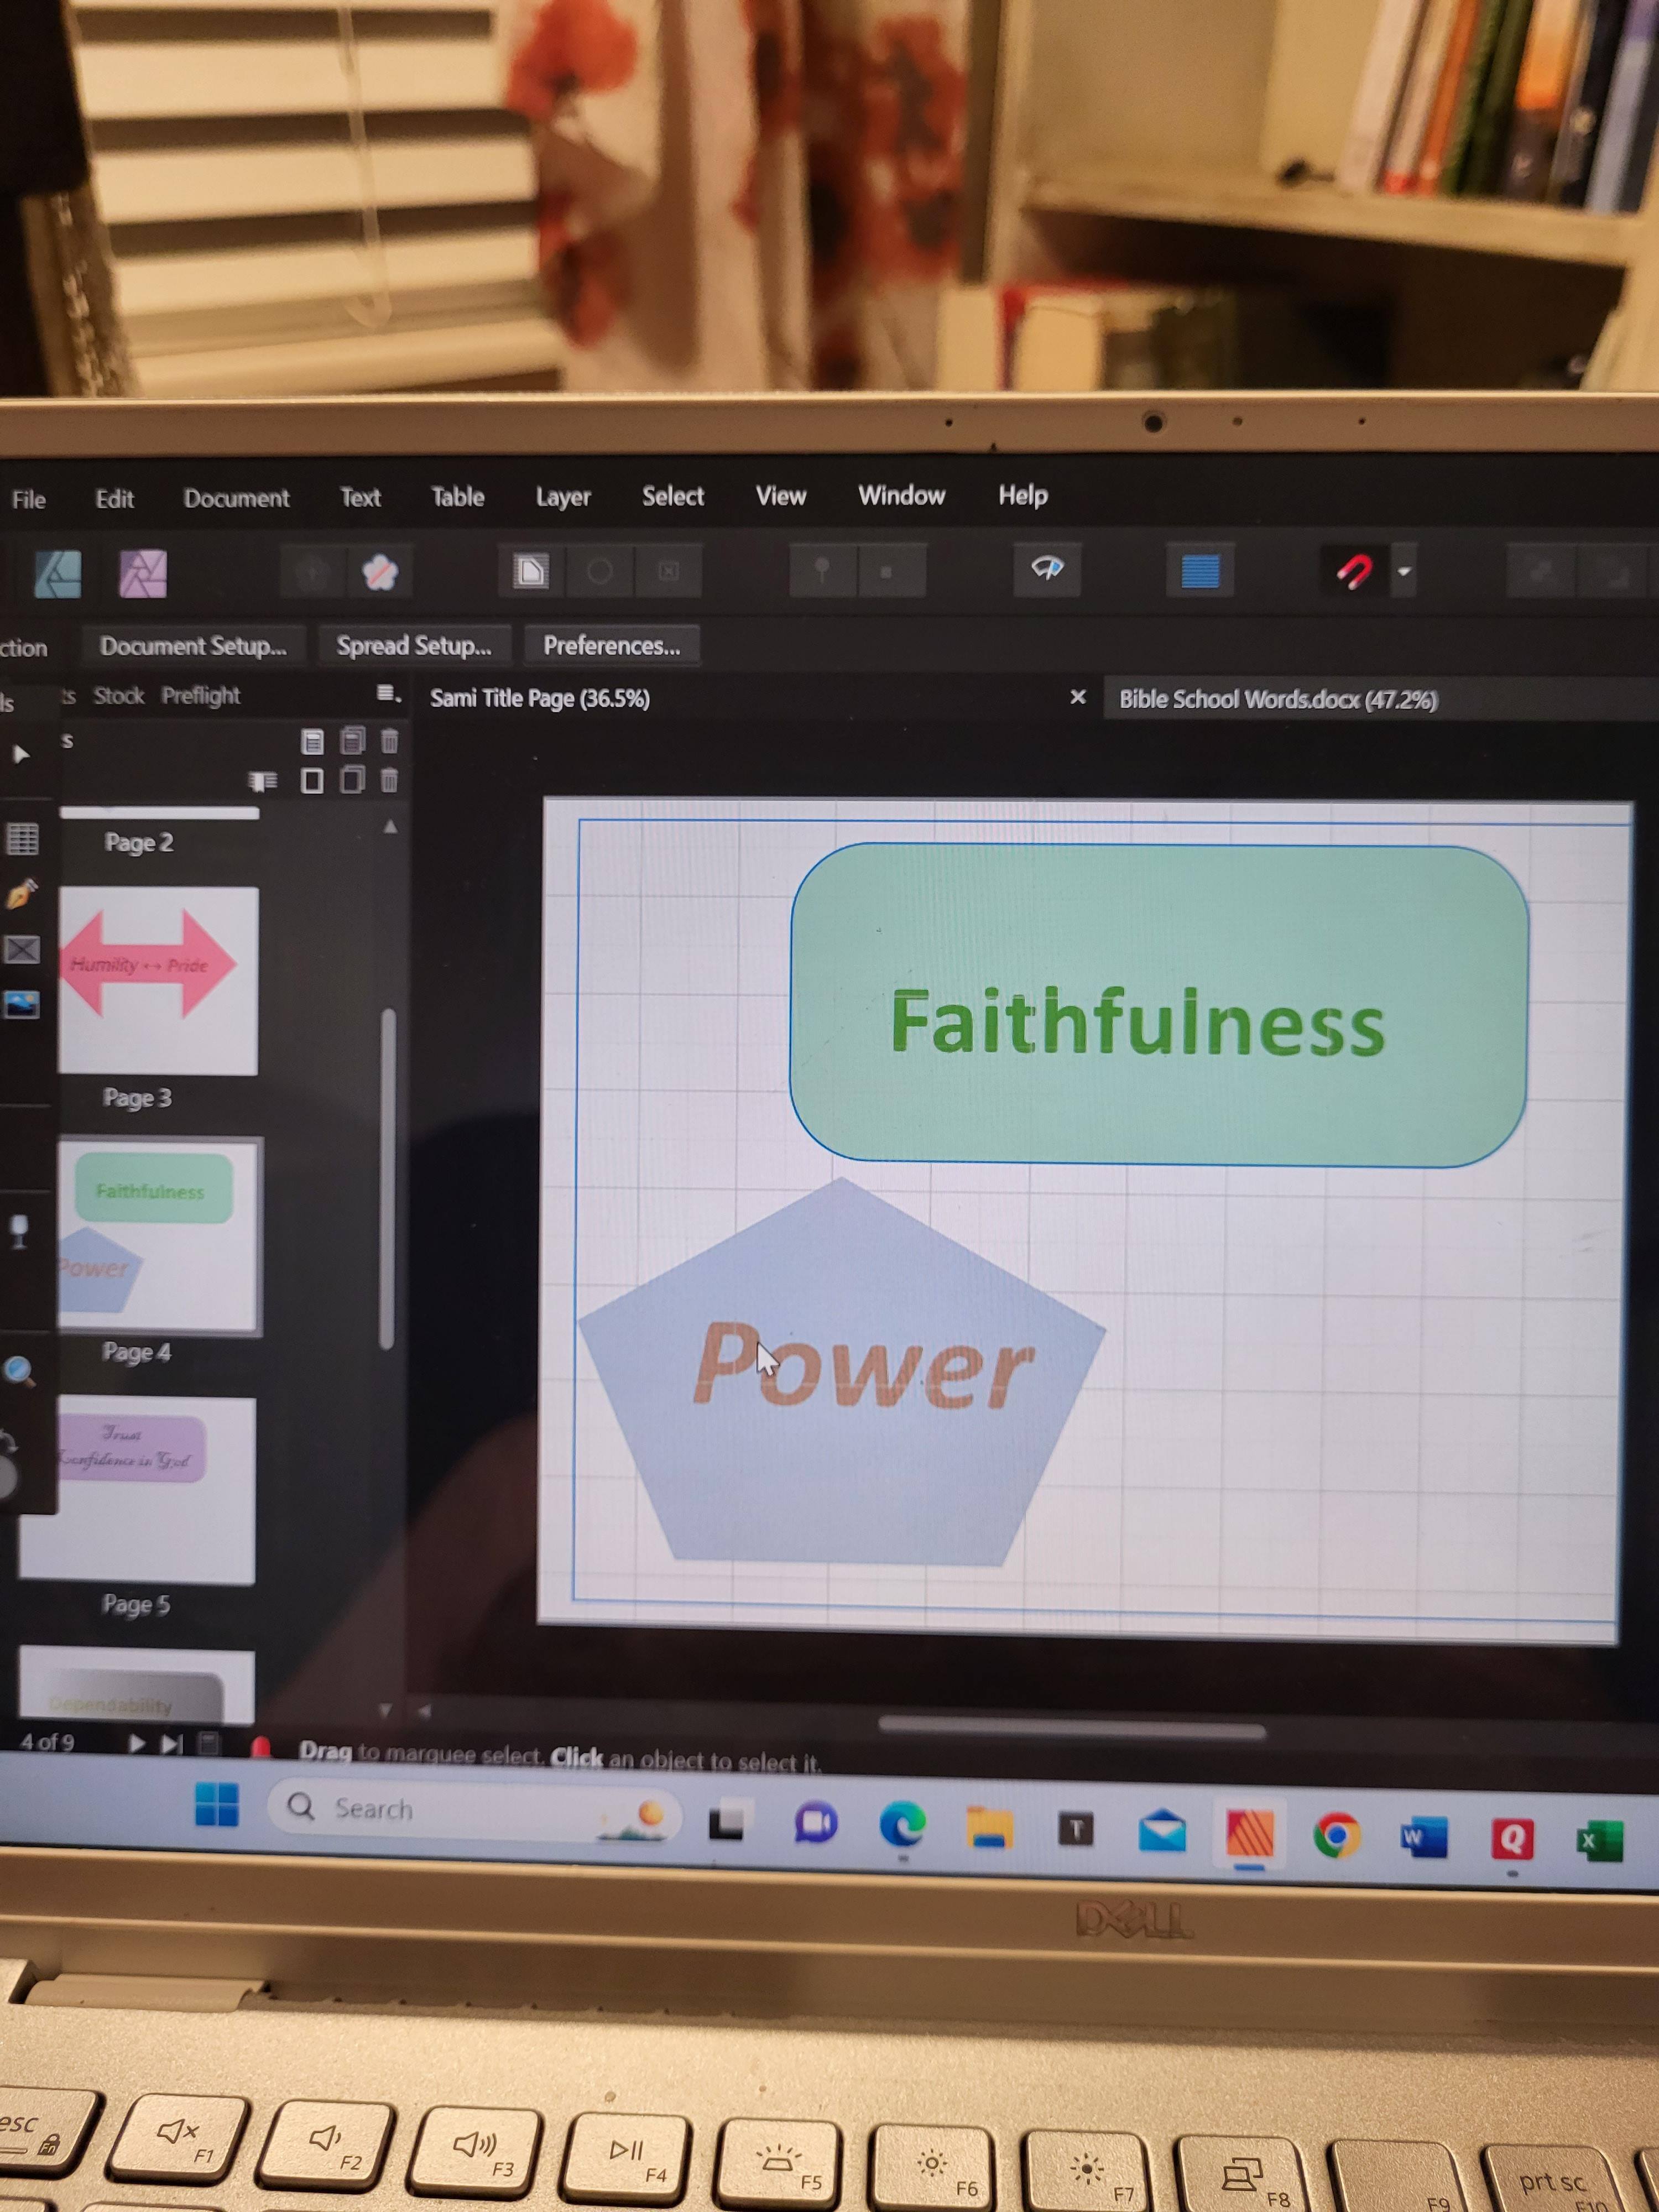
Task: Click the Document Setup button
Action: 193,646
